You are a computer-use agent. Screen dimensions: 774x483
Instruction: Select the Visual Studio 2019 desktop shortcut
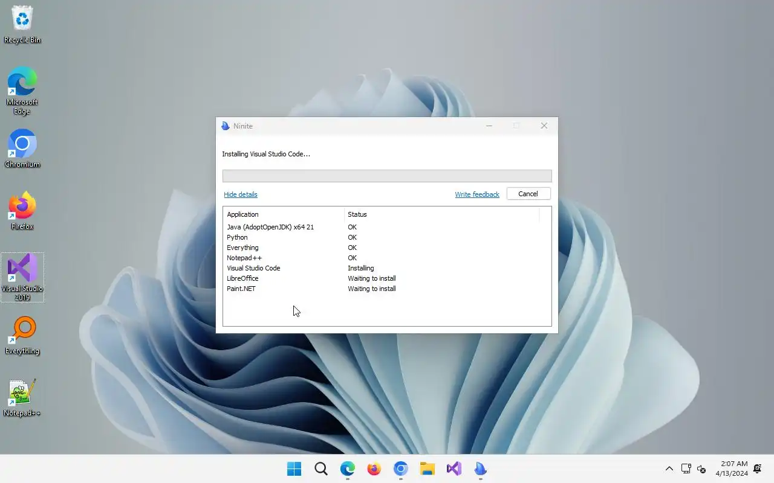coord(22,278)
